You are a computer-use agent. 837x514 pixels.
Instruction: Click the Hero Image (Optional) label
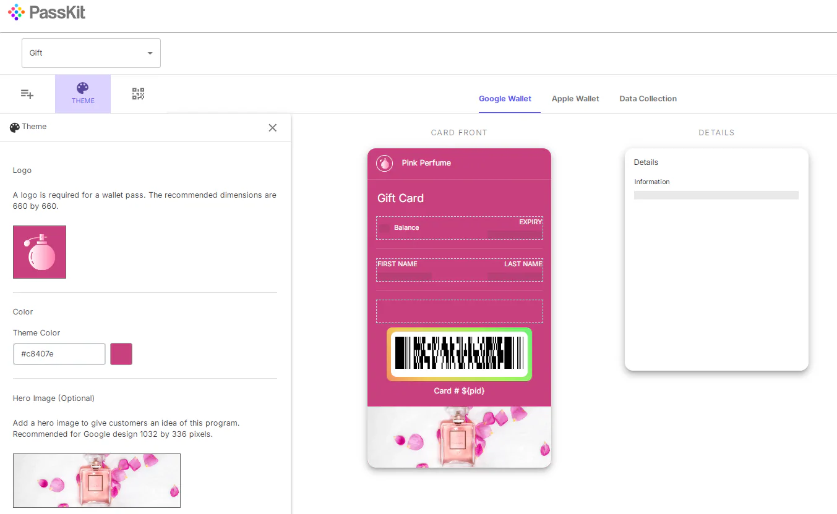[54, 398]
